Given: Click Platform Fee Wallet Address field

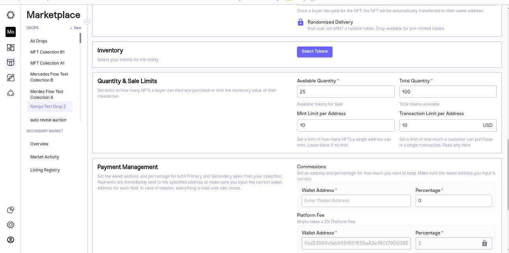Looking at the screenshot, I should click(x=356, y=243).
